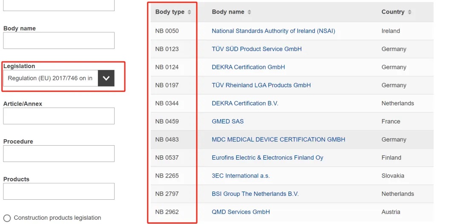
Task: Open MDC MEDICAL DEVICE CERTIFICATION GMBH link
Action: coord(279,140)
